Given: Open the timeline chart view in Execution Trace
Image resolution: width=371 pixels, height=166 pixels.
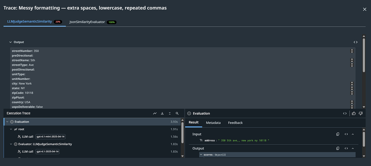Looking at the screenshot, I should [x=155, y=113].
